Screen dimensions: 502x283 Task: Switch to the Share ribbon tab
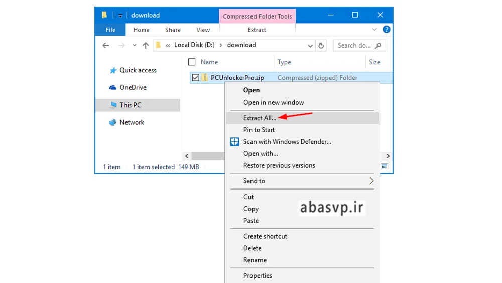(173, 30)
